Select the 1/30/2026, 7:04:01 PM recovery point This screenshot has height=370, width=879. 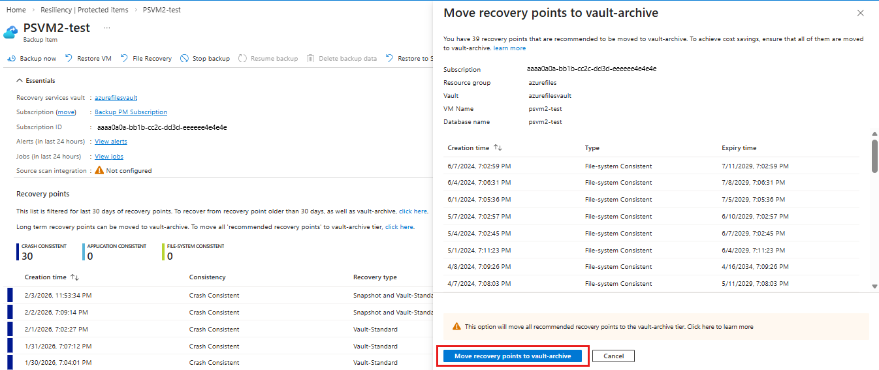point(219,363)
